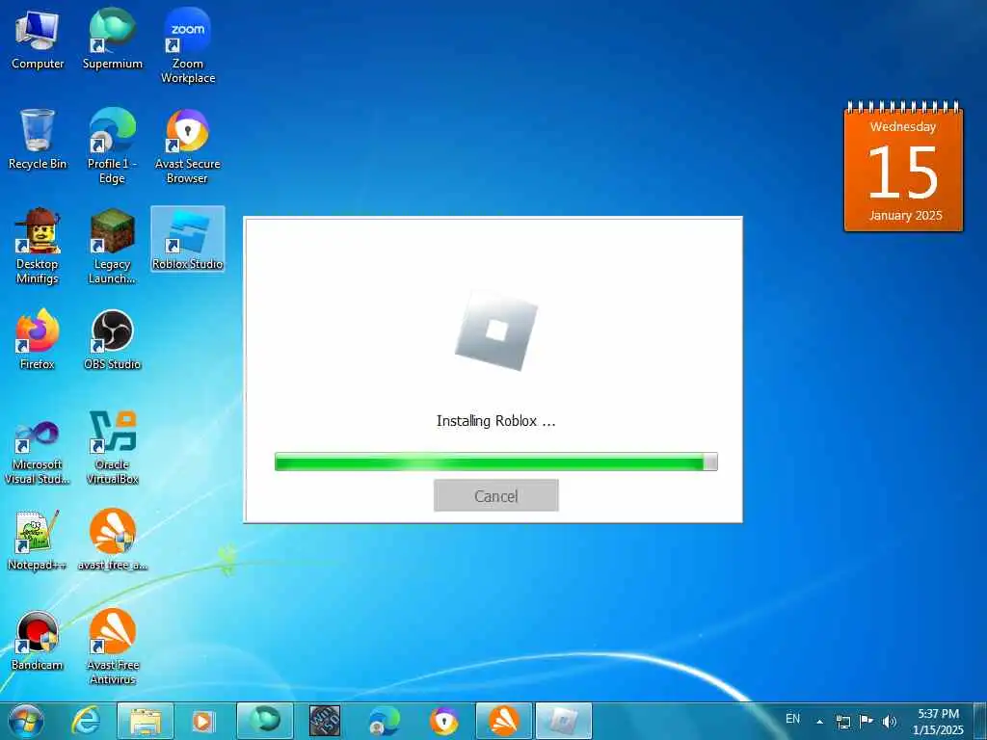Image resolution: width=987 pixels, height=740 pixels.
Task: Open the Action Center flag icon
Action: click(x=867, y=721)
